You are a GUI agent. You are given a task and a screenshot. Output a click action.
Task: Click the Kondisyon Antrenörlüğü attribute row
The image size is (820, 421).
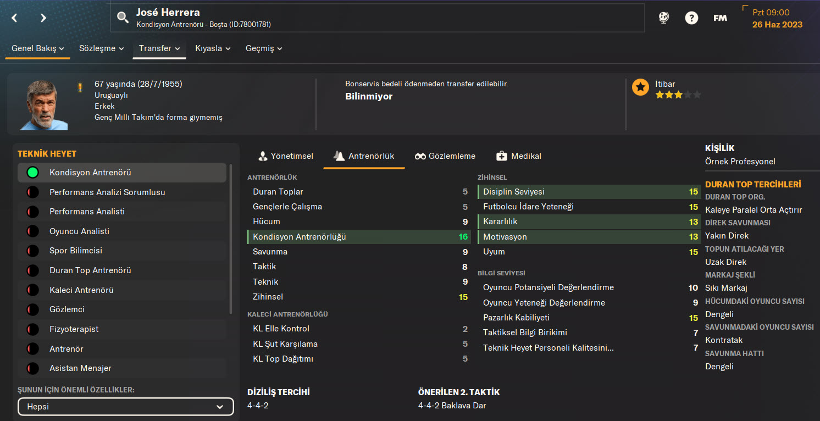pos(359,237)
